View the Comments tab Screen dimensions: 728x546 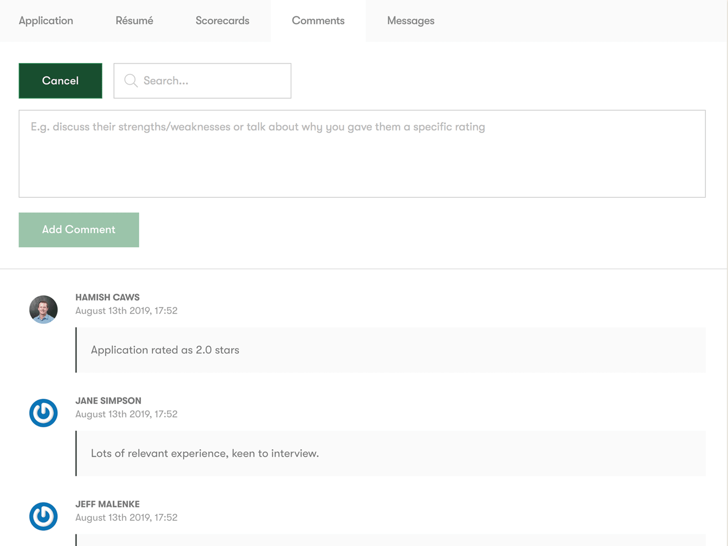[318, 20]
